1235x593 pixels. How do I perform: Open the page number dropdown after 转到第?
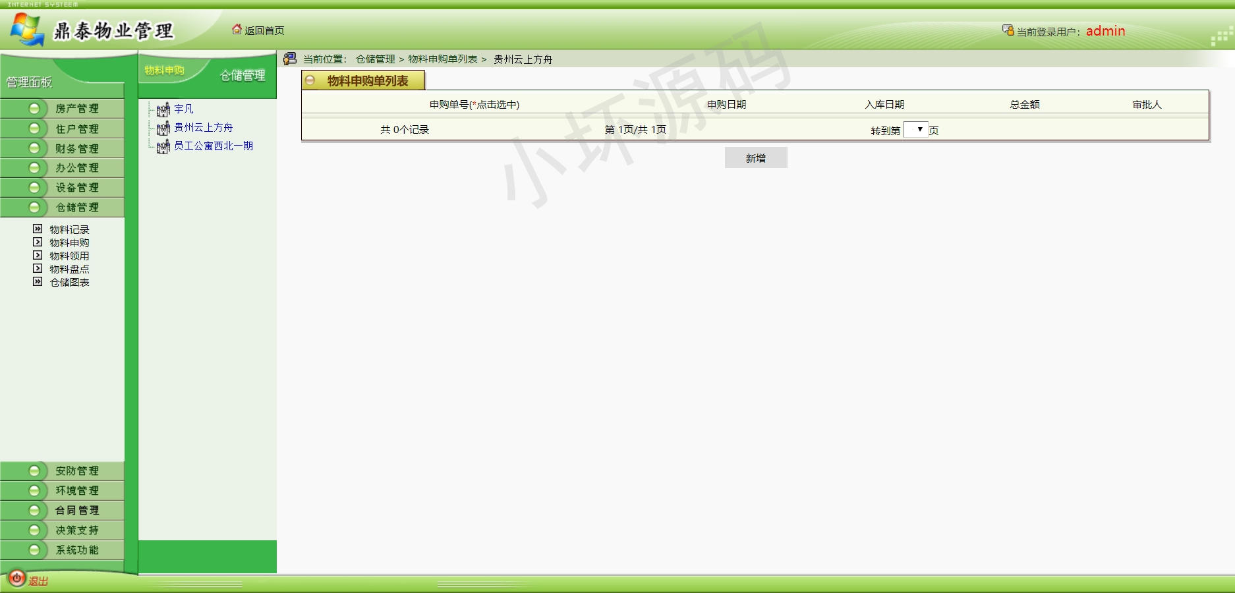[915, 130]
